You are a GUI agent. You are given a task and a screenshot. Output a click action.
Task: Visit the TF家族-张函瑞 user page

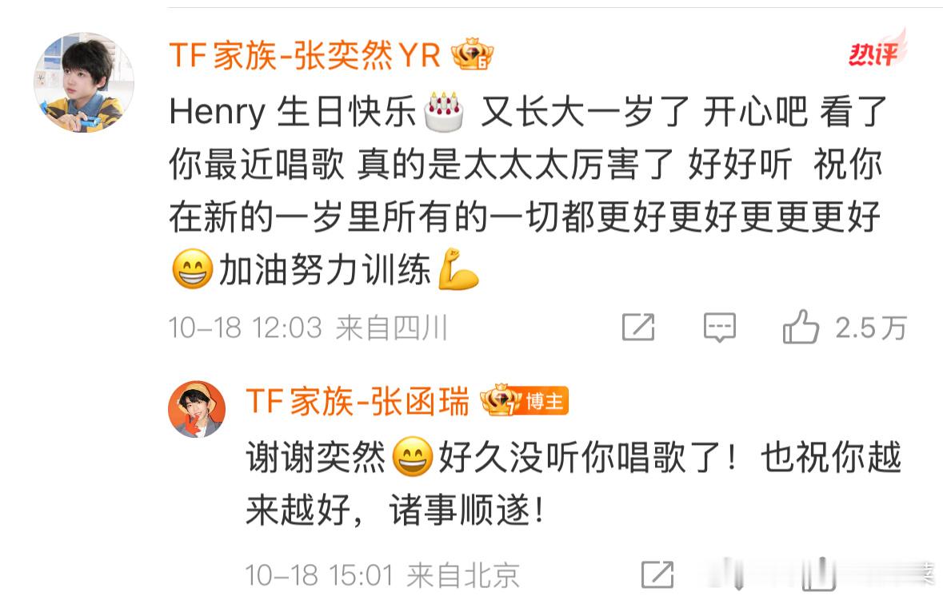point(358,401)
